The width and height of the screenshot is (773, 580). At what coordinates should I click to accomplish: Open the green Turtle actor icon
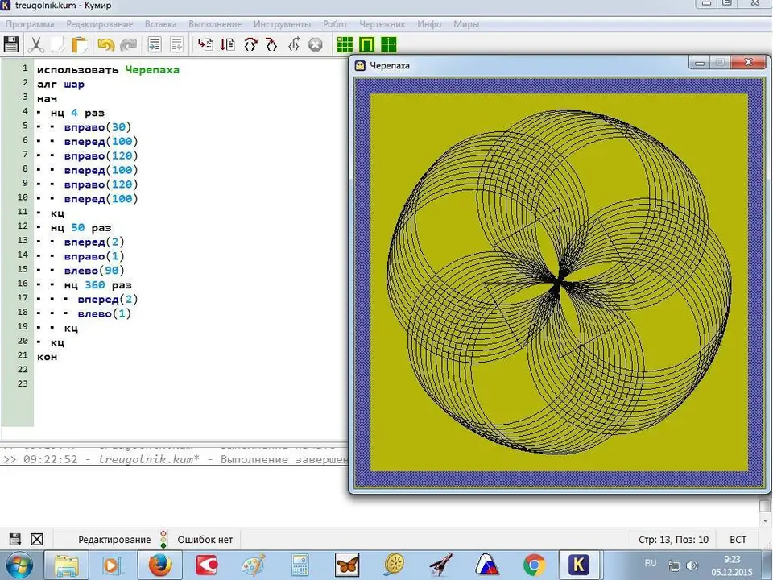[366, 44]
